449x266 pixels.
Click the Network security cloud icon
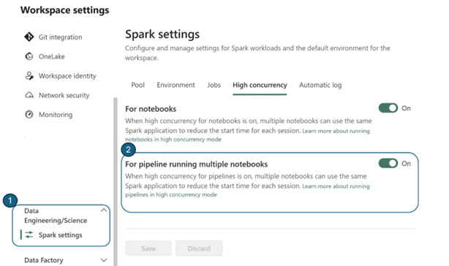click(29, 95)
